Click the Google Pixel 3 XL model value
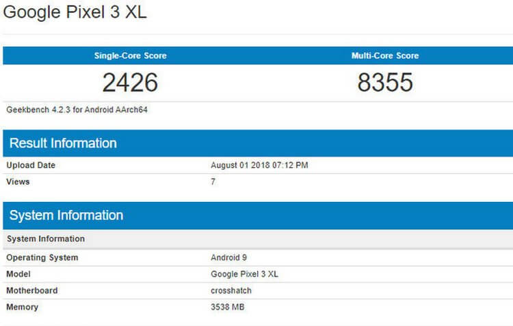 click(245, 274)
